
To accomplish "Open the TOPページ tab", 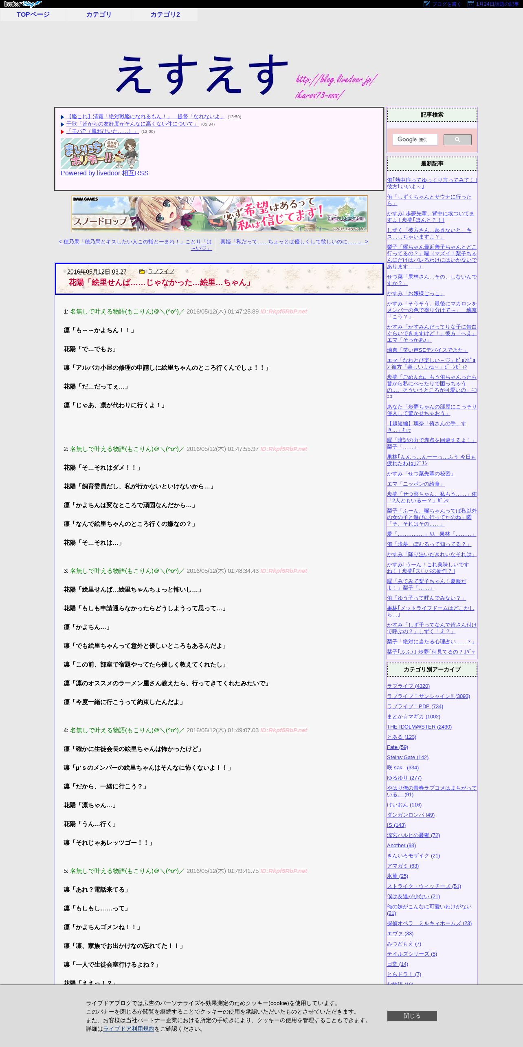I will (x=33, y=15).
